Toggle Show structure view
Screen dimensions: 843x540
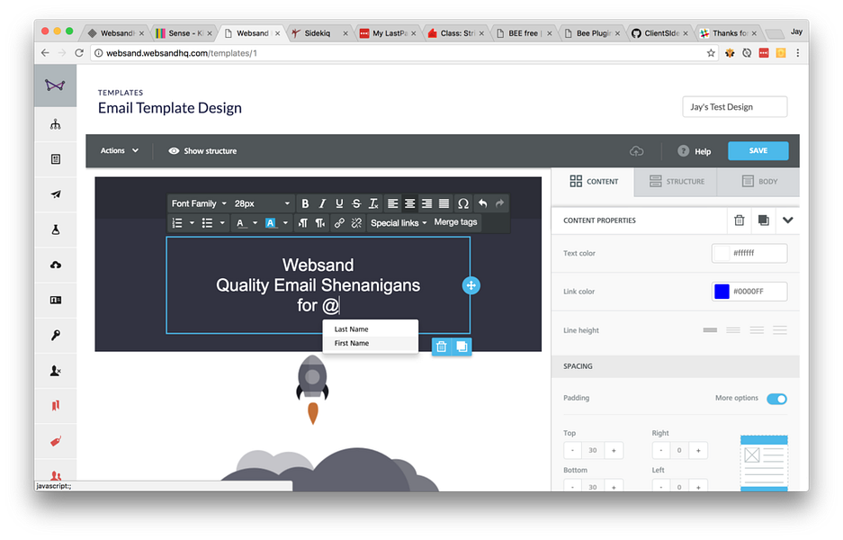(202, 151)
